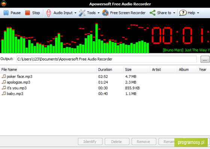The width and height of the screenshot is (210, 149).
Task: Click the Free Screen Recorder reel icon
Action: tap(105, 13)
